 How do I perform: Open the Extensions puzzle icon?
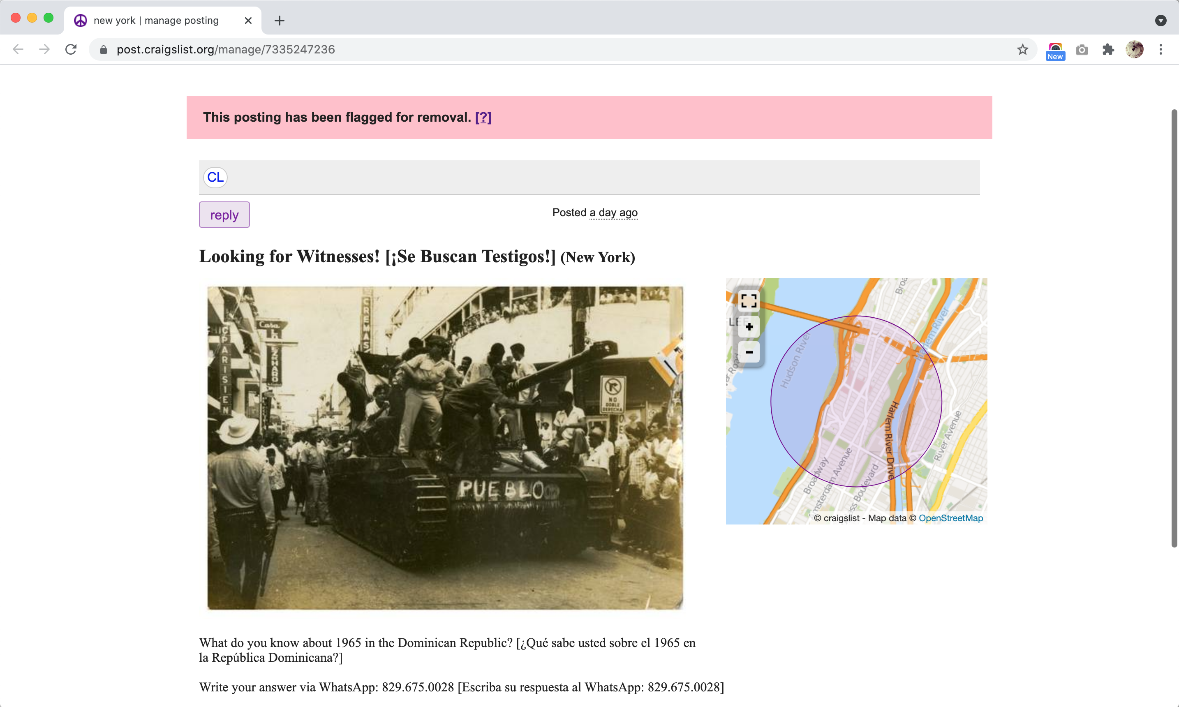point(1108,50)
